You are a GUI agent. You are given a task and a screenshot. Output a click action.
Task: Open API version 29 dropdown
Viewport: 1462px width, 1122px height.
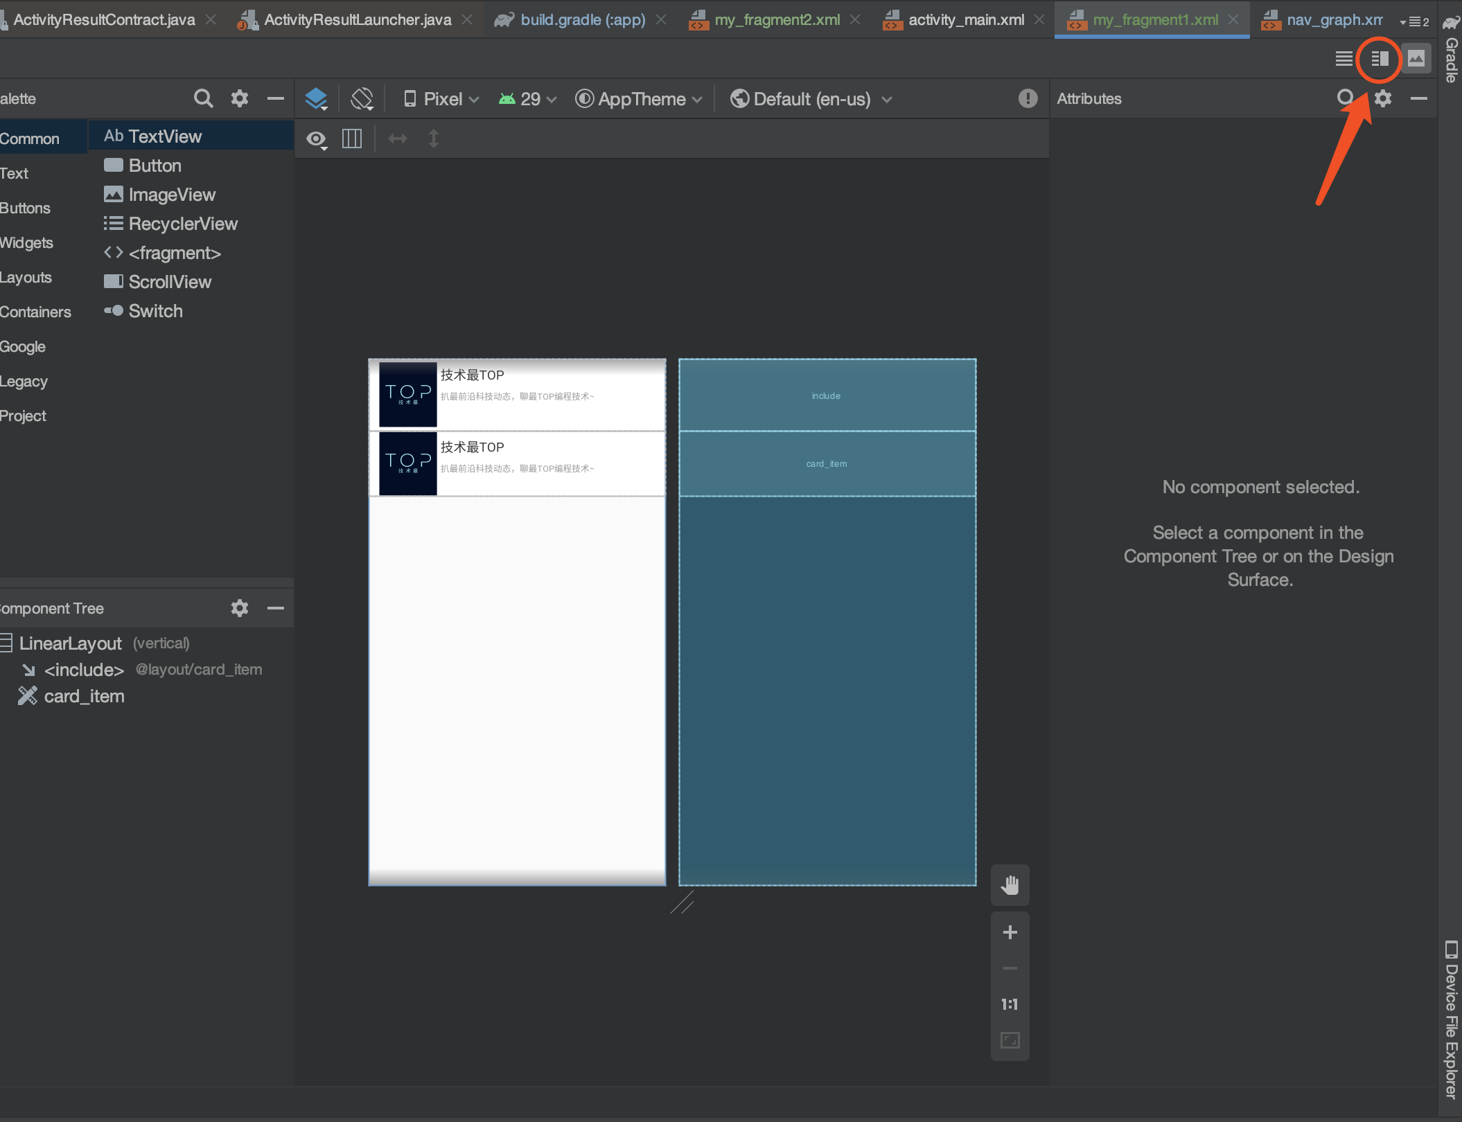pyautogui.click(x=528, y=99)
